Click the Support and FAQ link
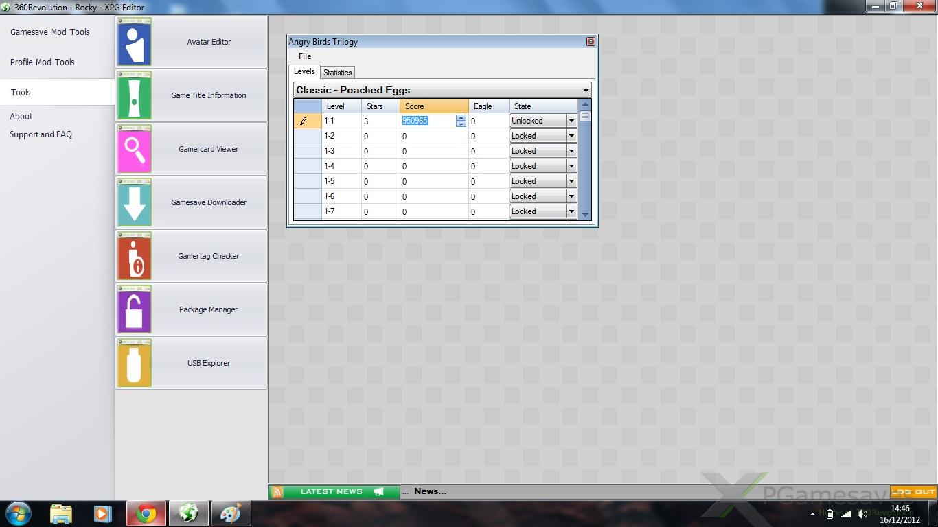 tap(41, 134)
